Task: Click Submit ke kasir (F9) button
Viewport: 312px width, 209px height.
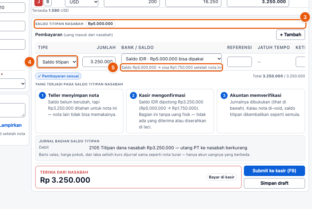Action: (x=274, y=170)
